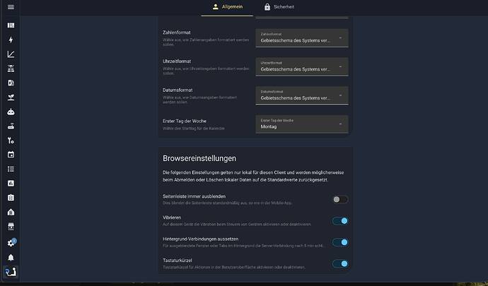Turn off the Vibrieren switch
The height and width of the screenshot is (286, 488).
coord(340,221)
